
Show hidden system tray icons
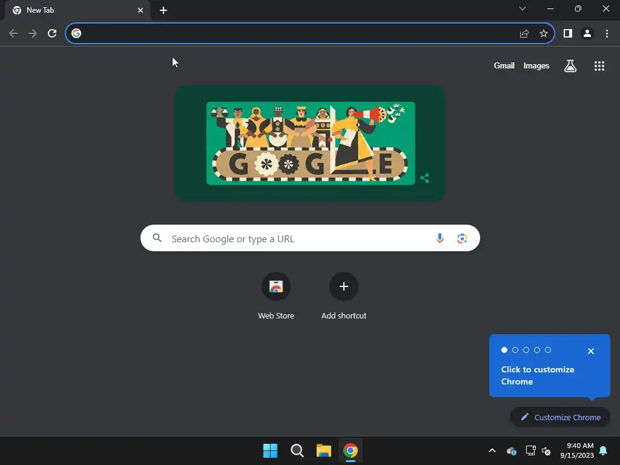[492, 450]
